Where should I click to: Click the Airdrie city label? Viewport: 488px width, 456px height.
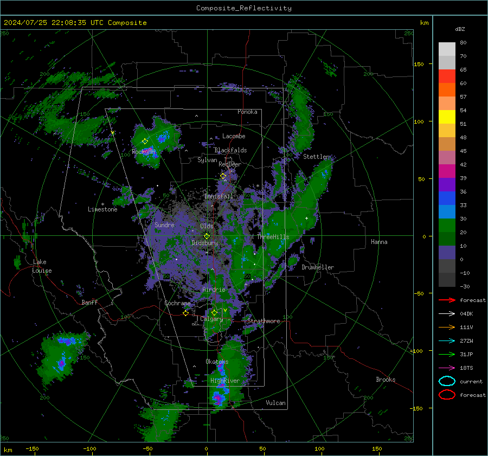pyautogui.click(x=214, y=290)
